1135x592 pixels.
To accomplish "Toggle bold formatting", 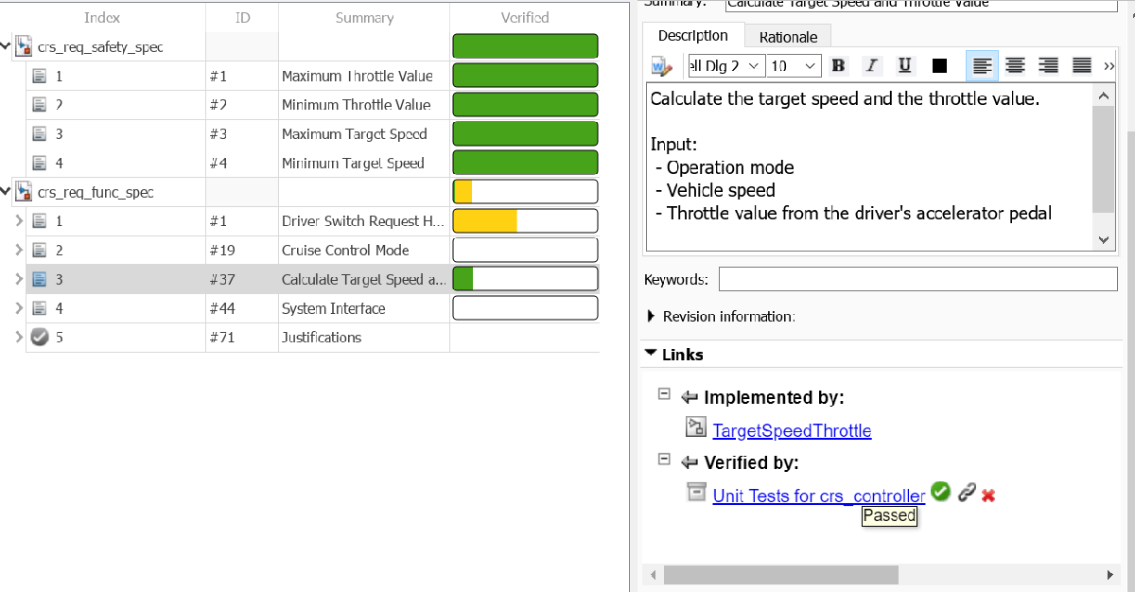I will point(838,65).
